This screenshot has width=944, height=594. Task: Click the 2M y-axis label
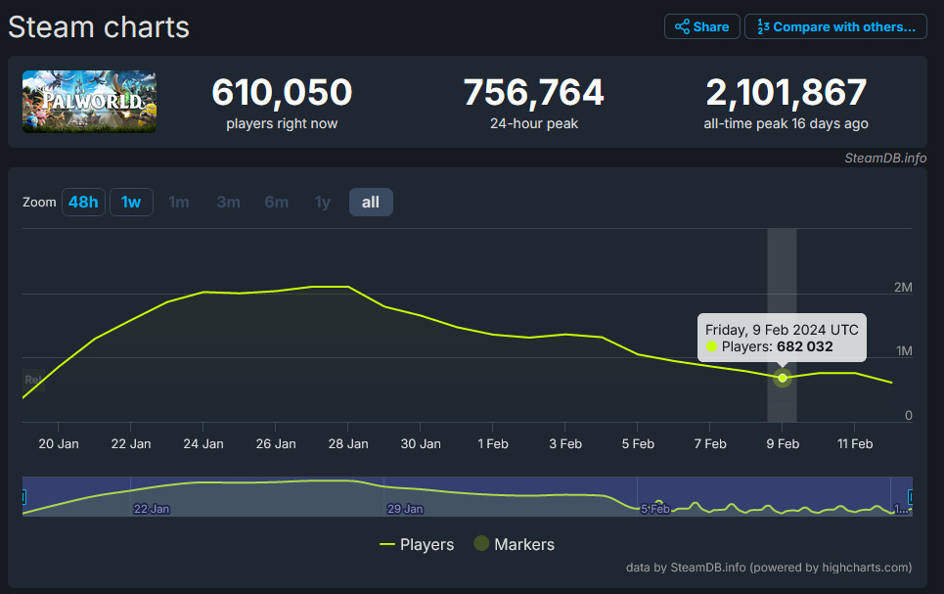pyautogui.click(x=903, y=288)
